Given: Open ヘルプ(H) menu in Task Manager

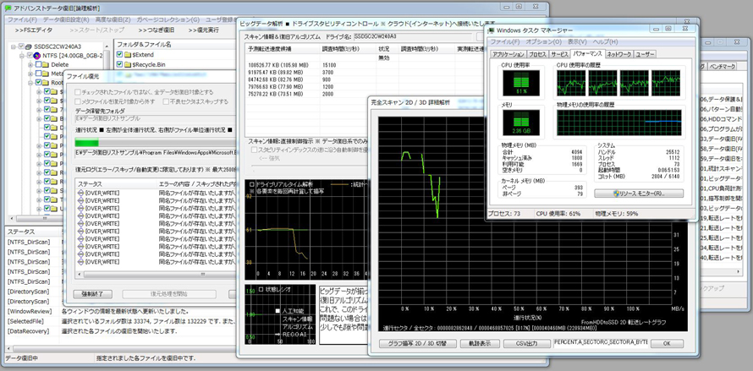Looking at the screenshot, I should click(607, 41).
